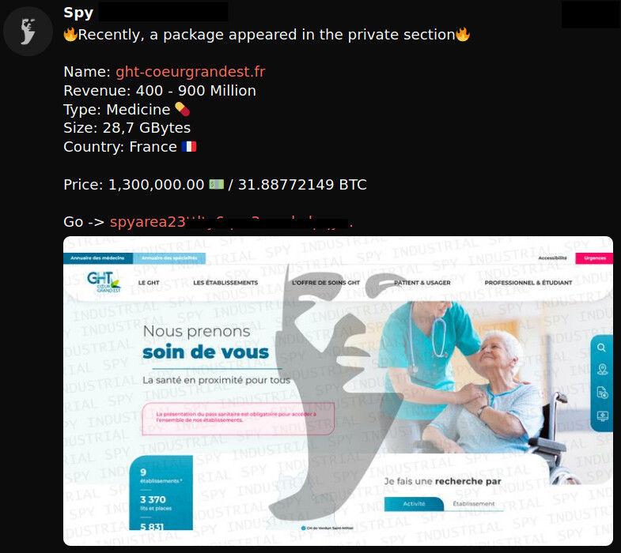This screenshot has height=553, width=621.
Task: Click the pink Urgences button
Action: tap(594, 258)
